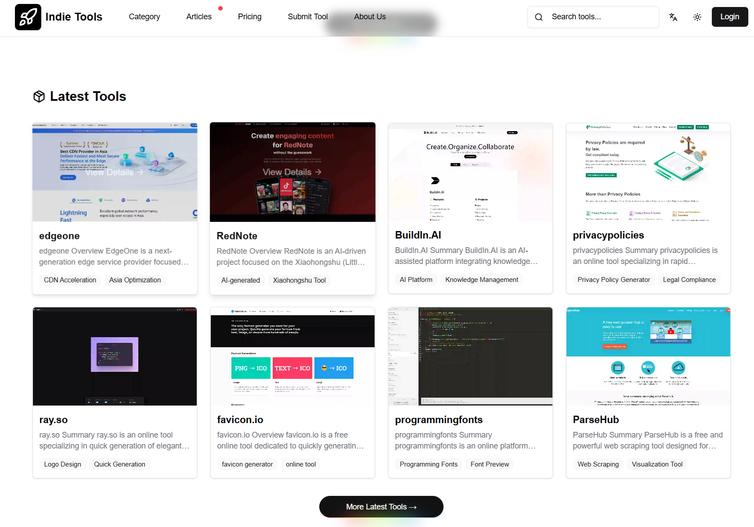
Task: Select the AI Platform tag
Action: click(416, 280)
